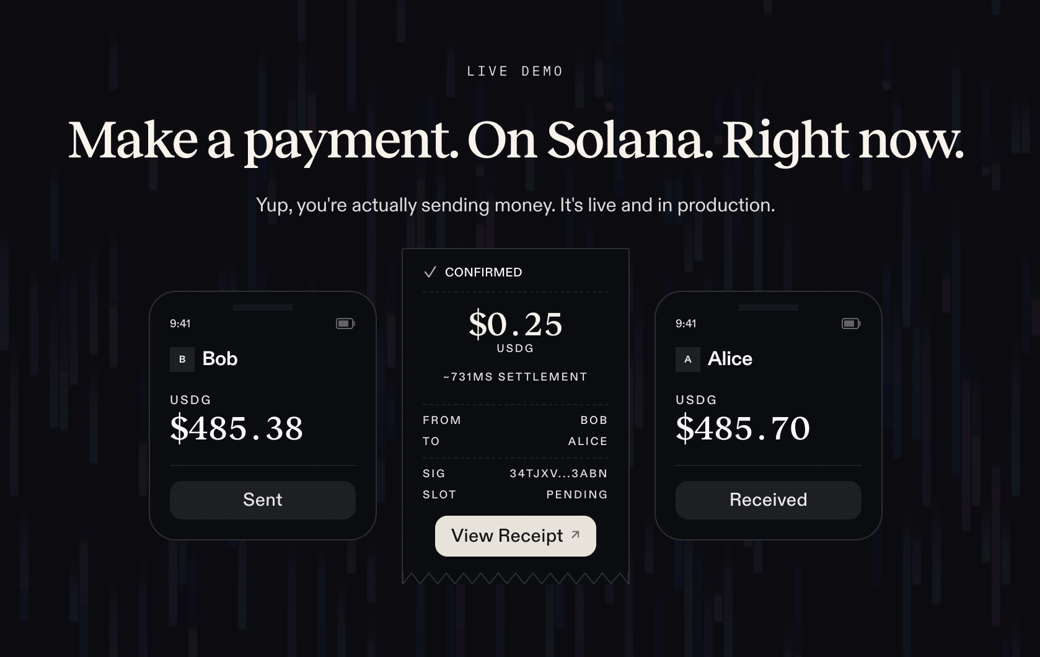This screenshot has height=657, width=1040.
Task: Expand the ~731MS SETTLEMENT detail row
Action: tap(515, 376)
